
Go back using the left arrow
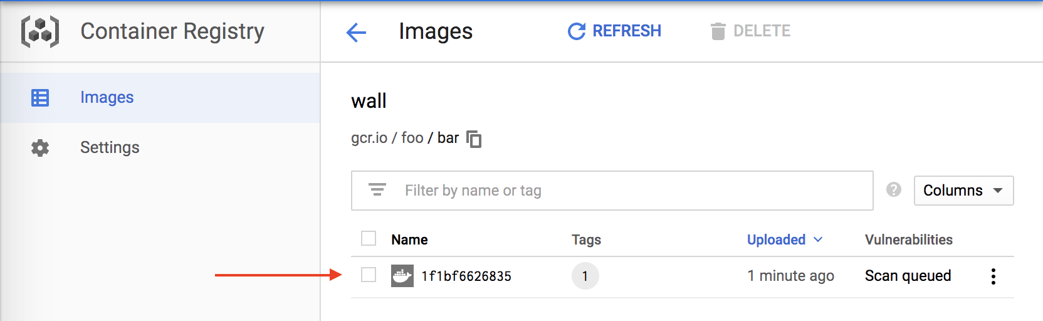click(356, 32)
